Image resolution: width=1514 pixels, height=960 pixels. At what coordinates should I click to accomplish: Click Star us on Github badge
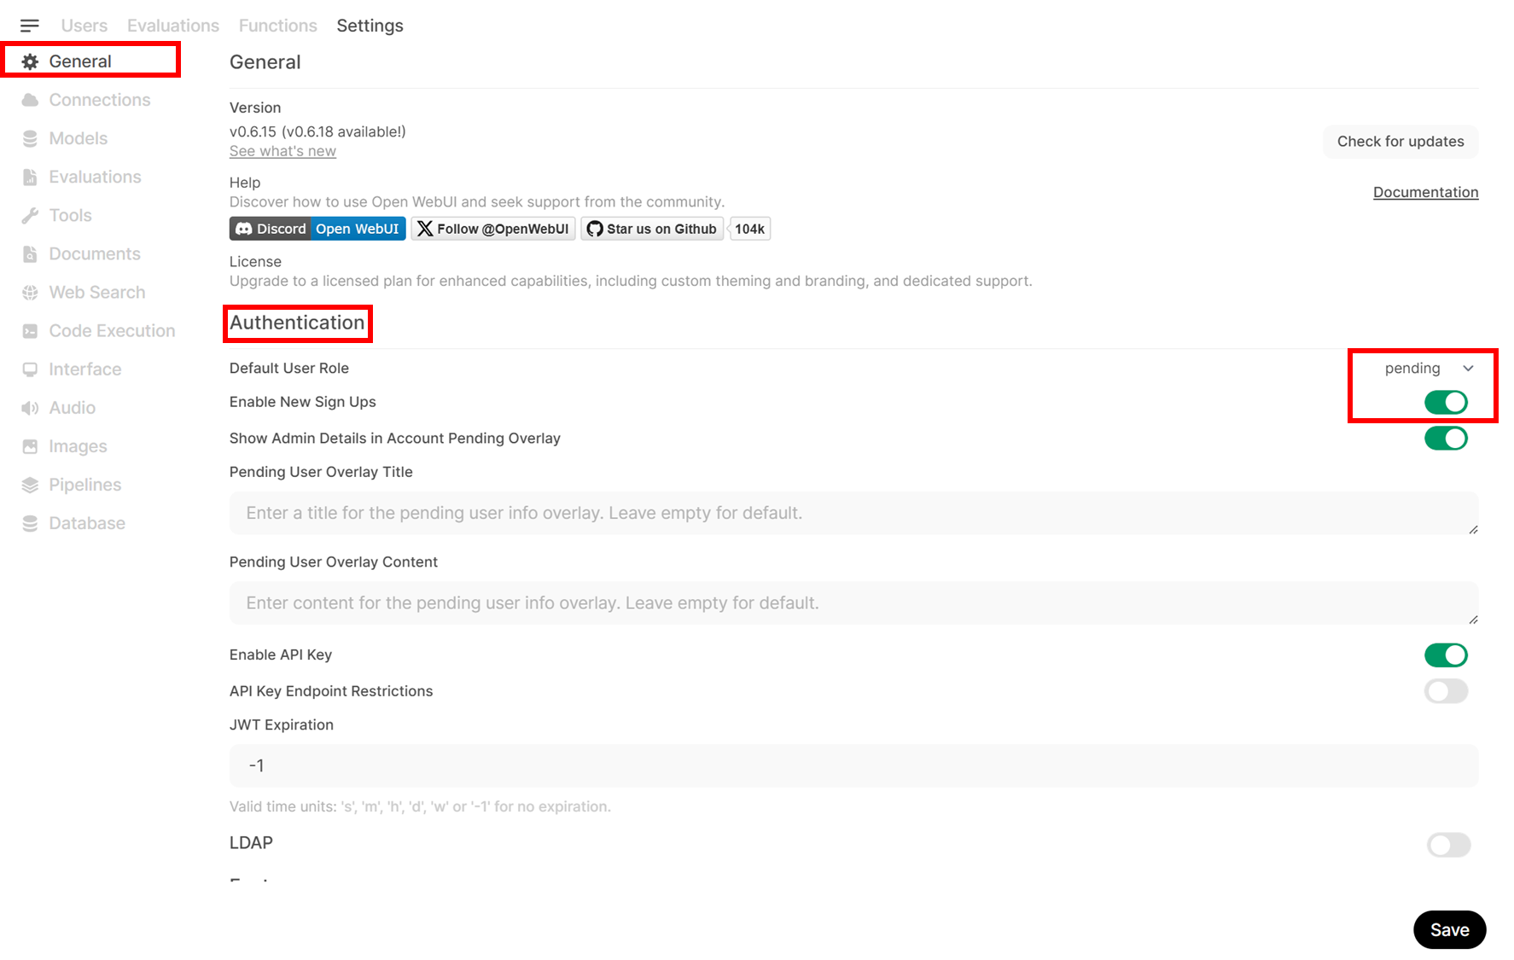(652, 229)
